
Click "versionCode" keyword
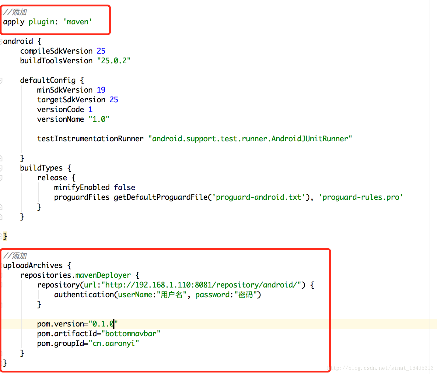(61, 109)
